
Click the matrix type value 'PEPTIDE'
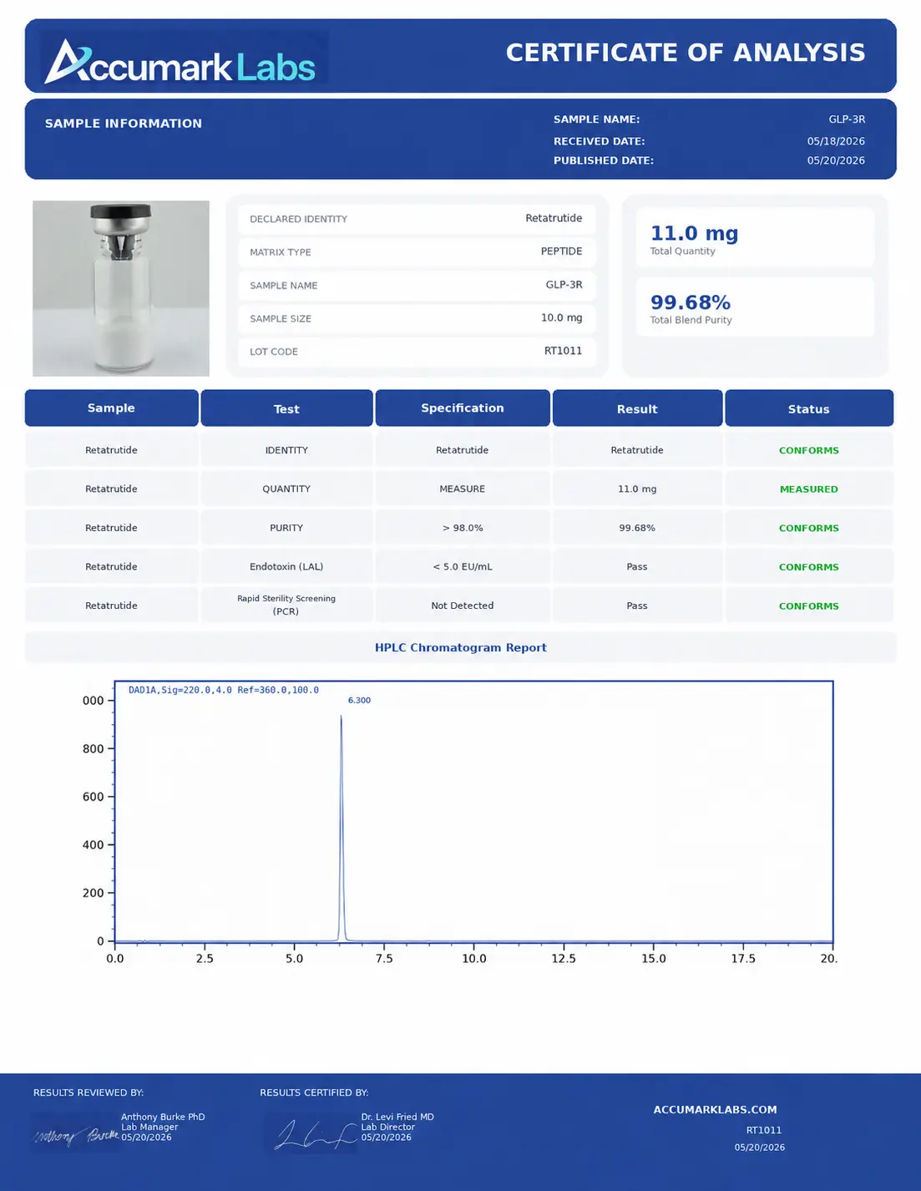[x=561, y=251]
